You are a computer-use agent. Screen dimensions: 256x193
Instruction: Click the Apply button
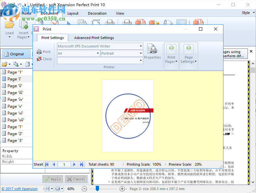(53, 179)
